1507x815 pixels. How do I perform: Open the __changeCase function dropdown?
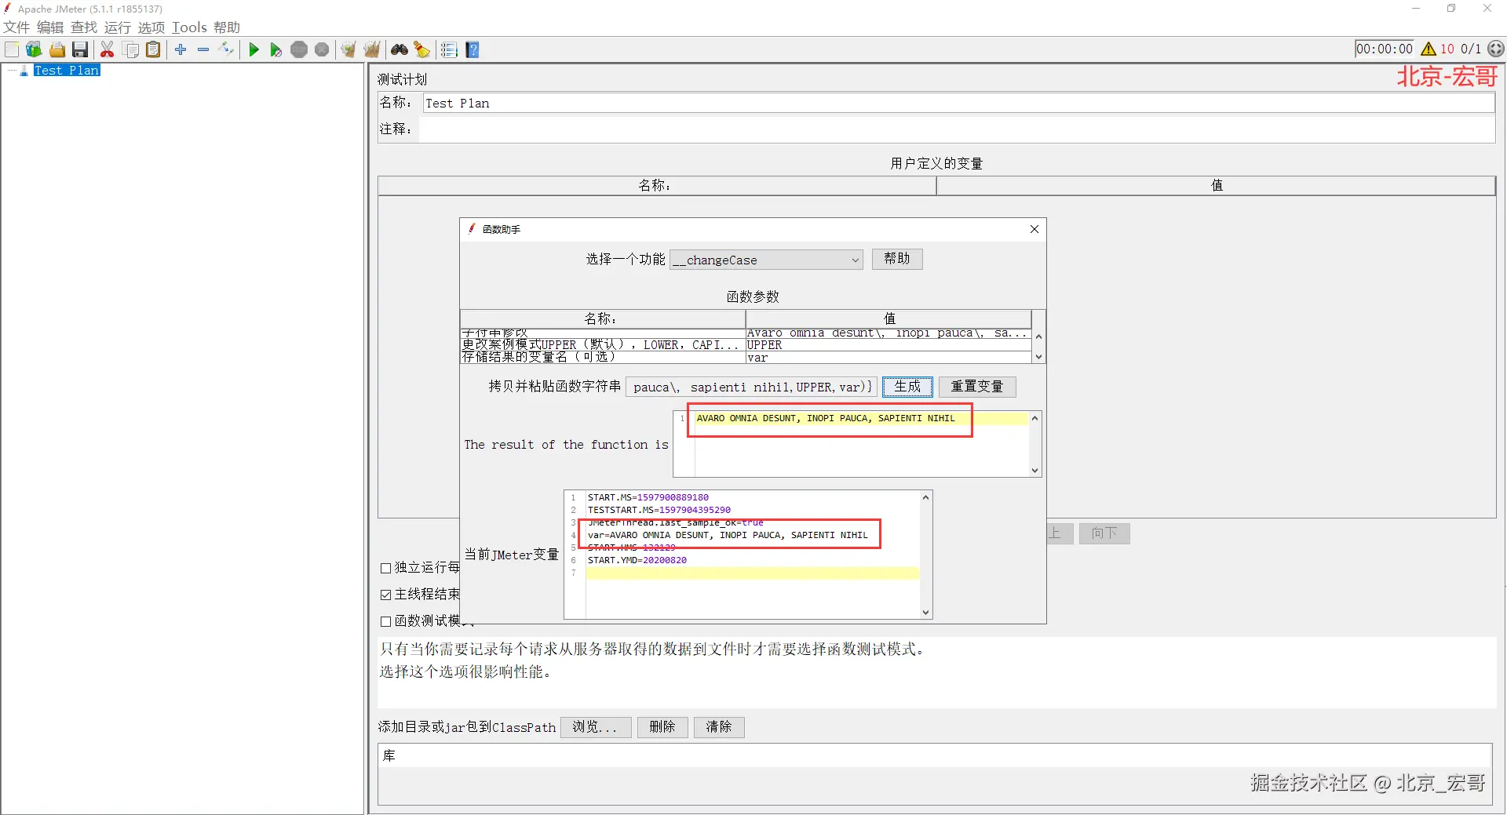pyautogui.click(x=766, y=260)
